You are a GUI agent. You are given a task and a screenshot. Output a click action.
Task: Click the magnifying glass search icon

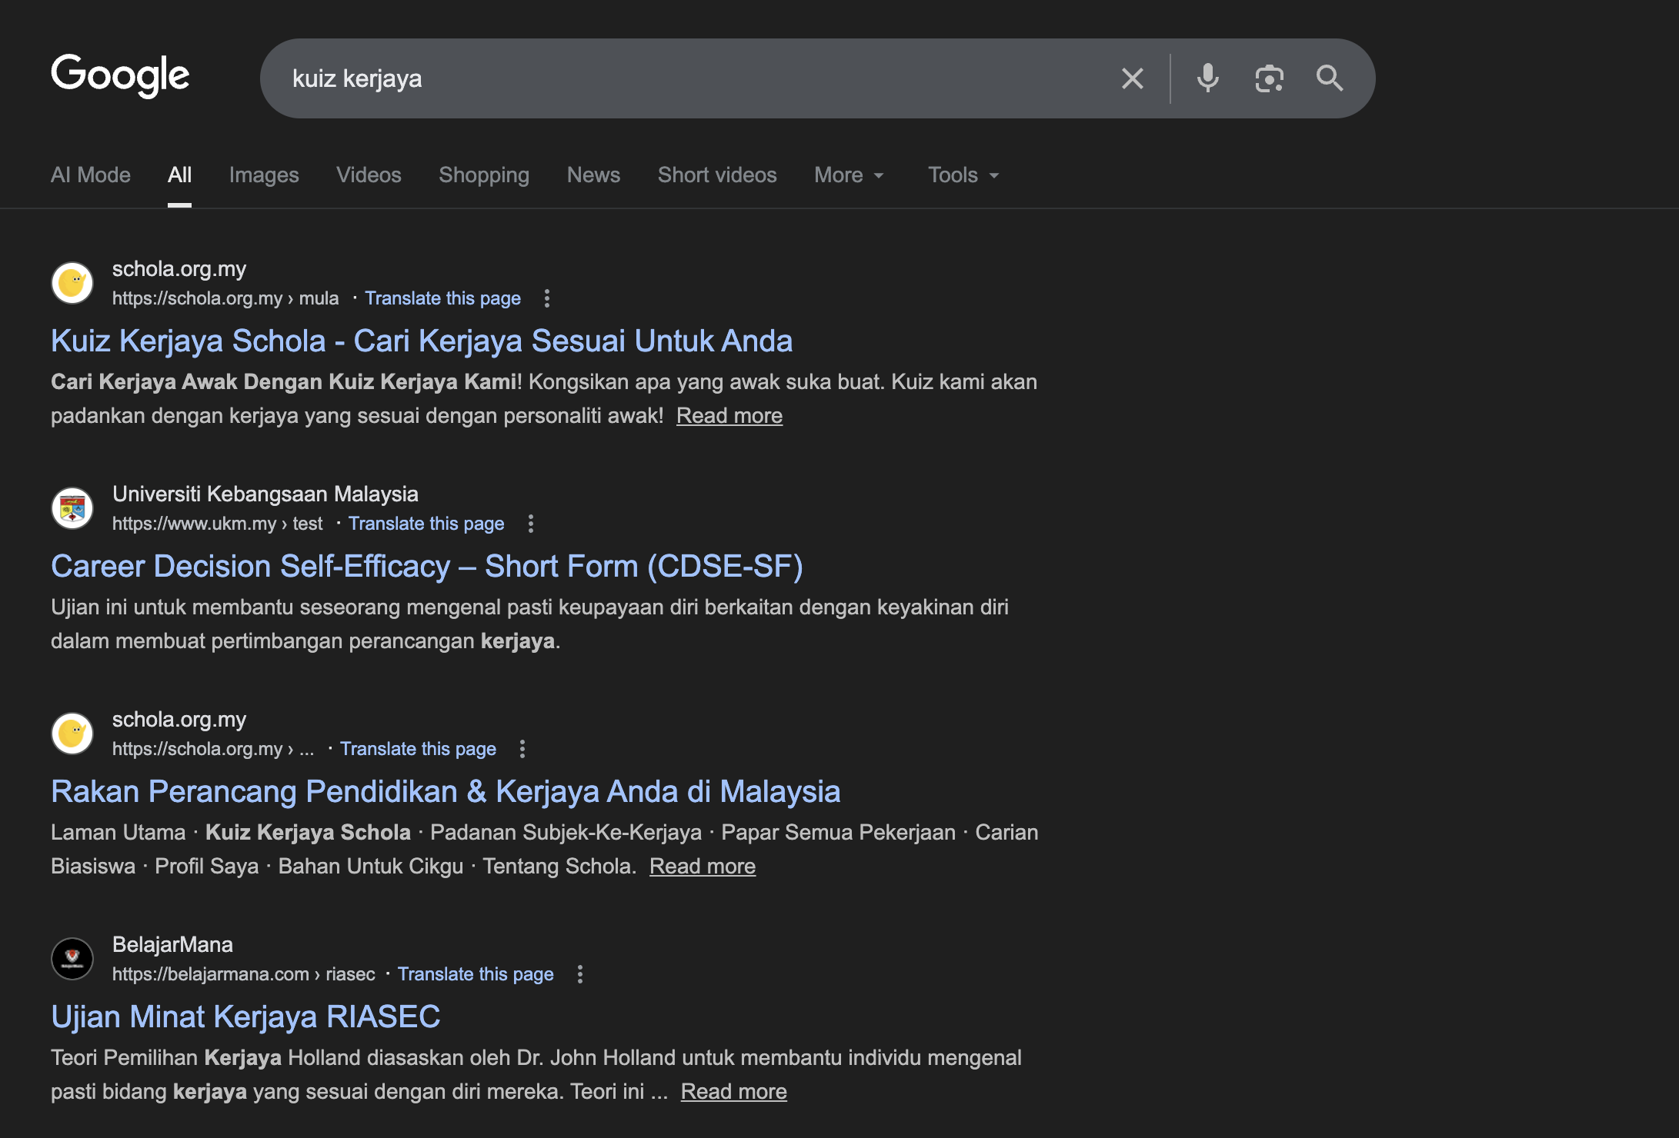click(x=1329, y=78)
